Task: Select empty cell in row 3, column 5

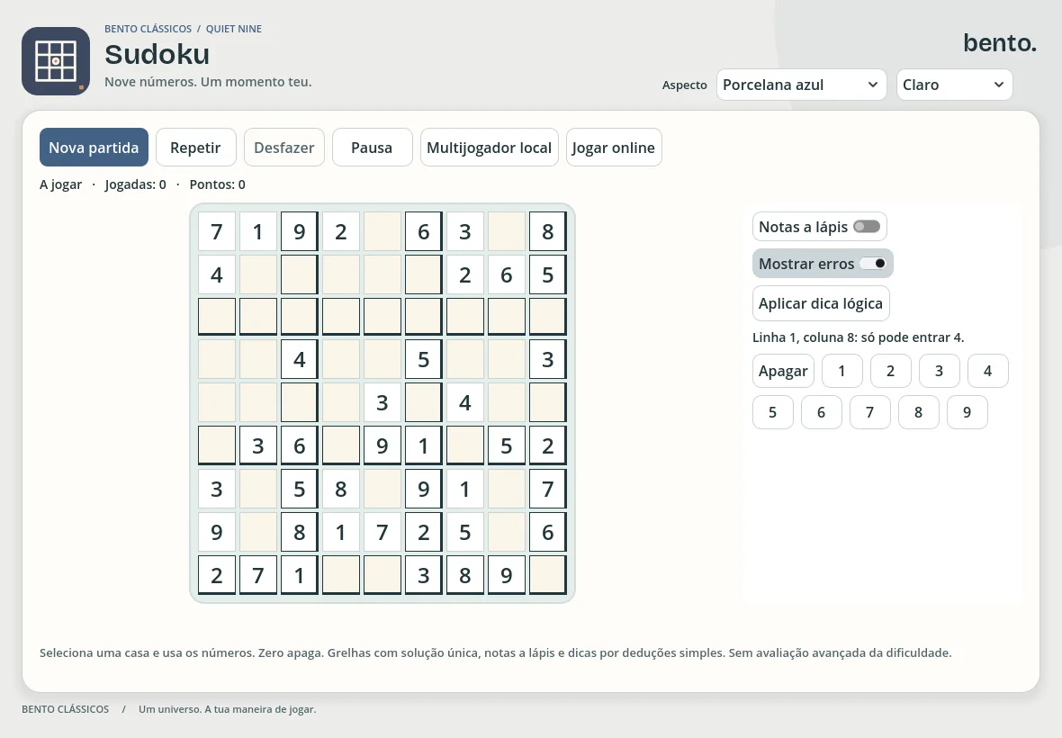Action: coord(382,317)
